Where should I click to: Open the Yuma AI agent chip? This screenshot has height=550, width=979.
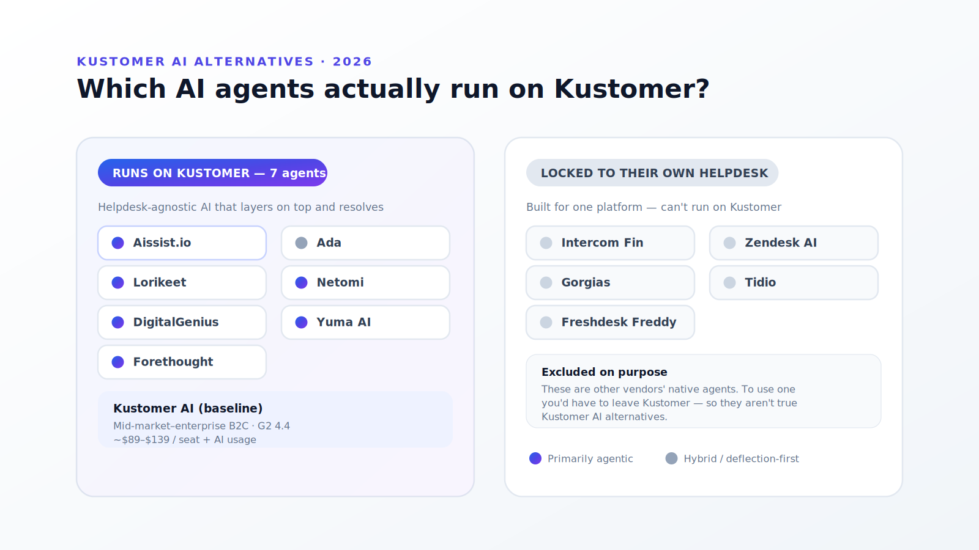[366, 323]
